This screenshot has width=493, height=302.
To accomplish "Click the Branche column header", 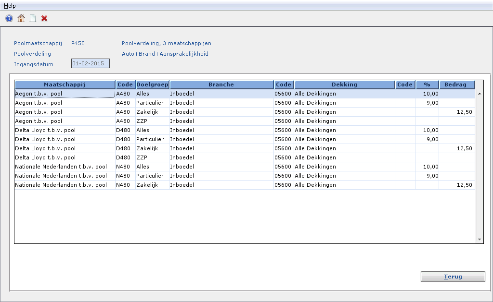I will coord(221,85).
